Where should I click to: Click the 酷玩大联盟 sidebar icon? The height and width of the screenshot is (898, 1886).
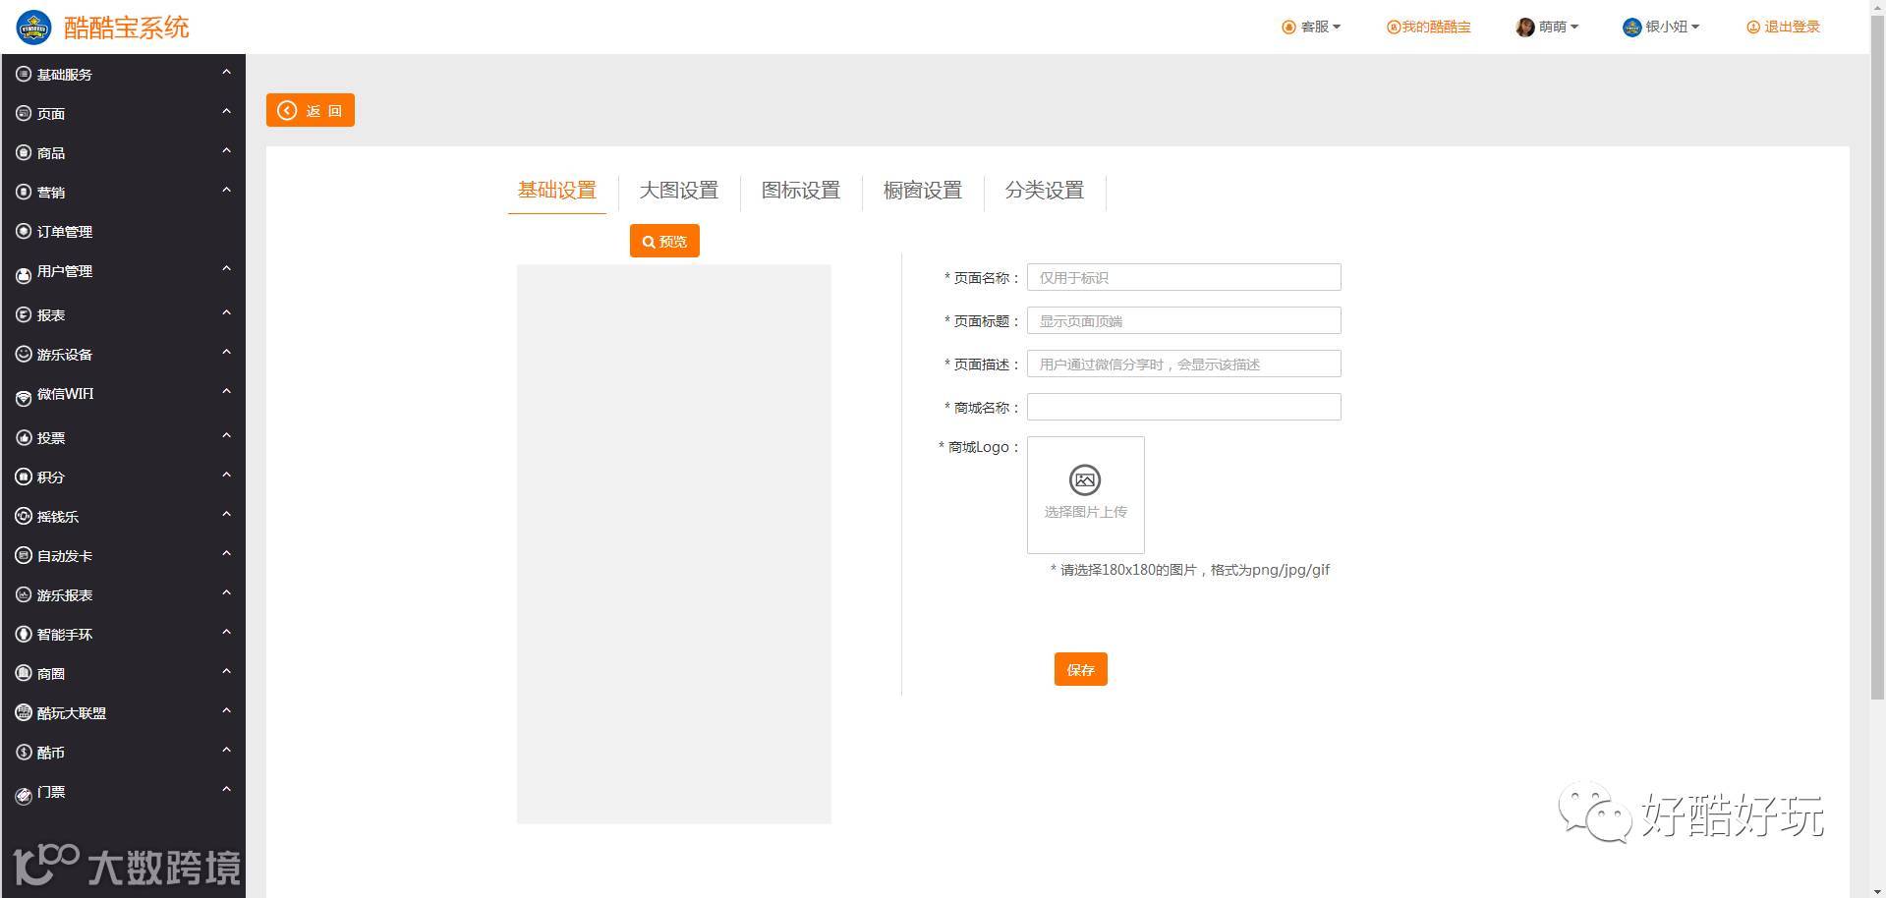pyautogui.click(x=24, y=712)
